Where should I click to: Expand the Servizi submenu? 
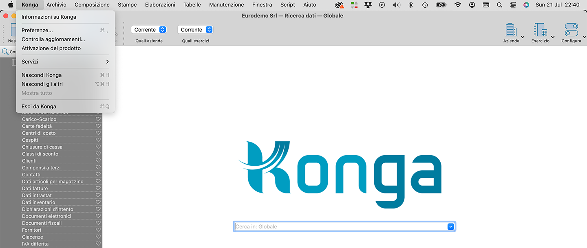pyautogui.click(x=65, y=61)
